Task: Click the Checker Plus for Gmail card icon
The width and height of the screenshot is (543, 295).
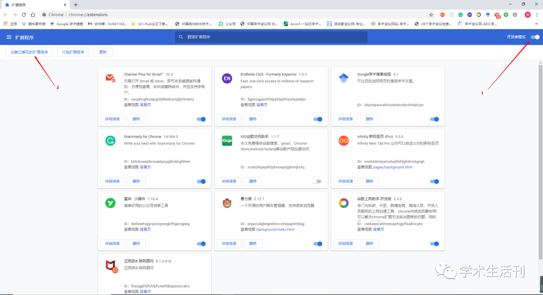Action: tap(110, 78)
